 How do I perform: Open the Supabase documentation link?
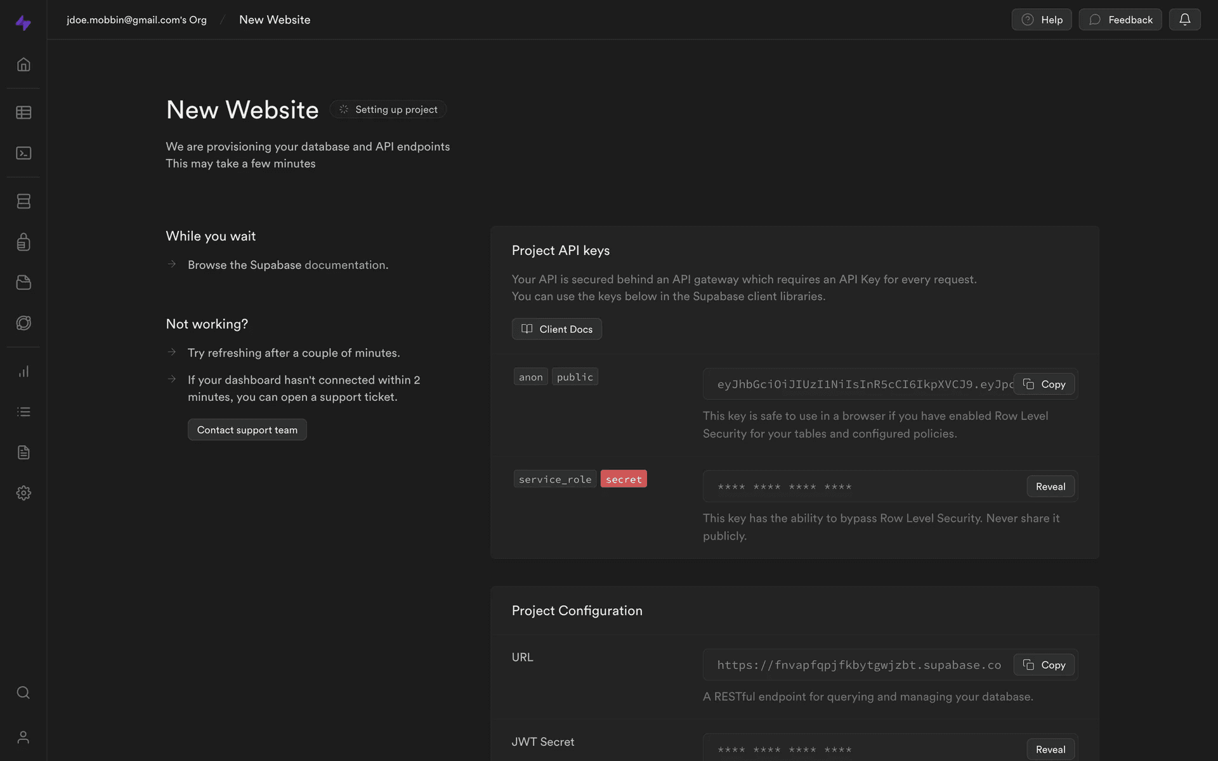point(346,265)
